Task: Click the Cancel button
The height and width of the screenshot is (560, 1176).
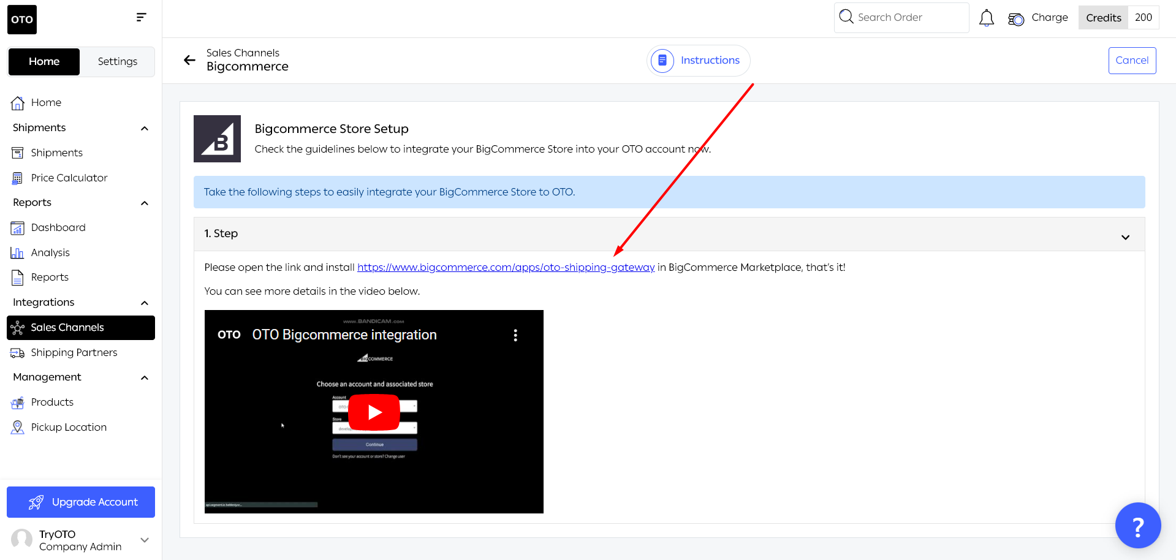Action: [x=1132, y=61]
